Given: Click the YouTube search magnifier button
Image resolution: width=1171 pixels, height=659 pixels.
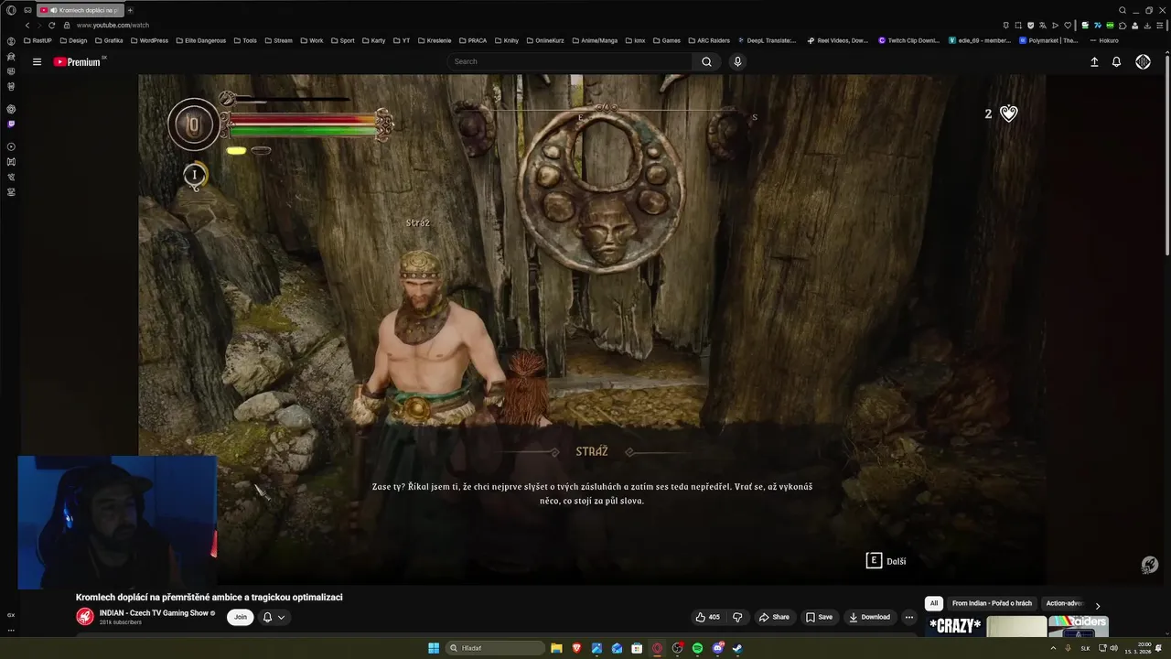Looking at the screenshot, I should coord(706,61).
